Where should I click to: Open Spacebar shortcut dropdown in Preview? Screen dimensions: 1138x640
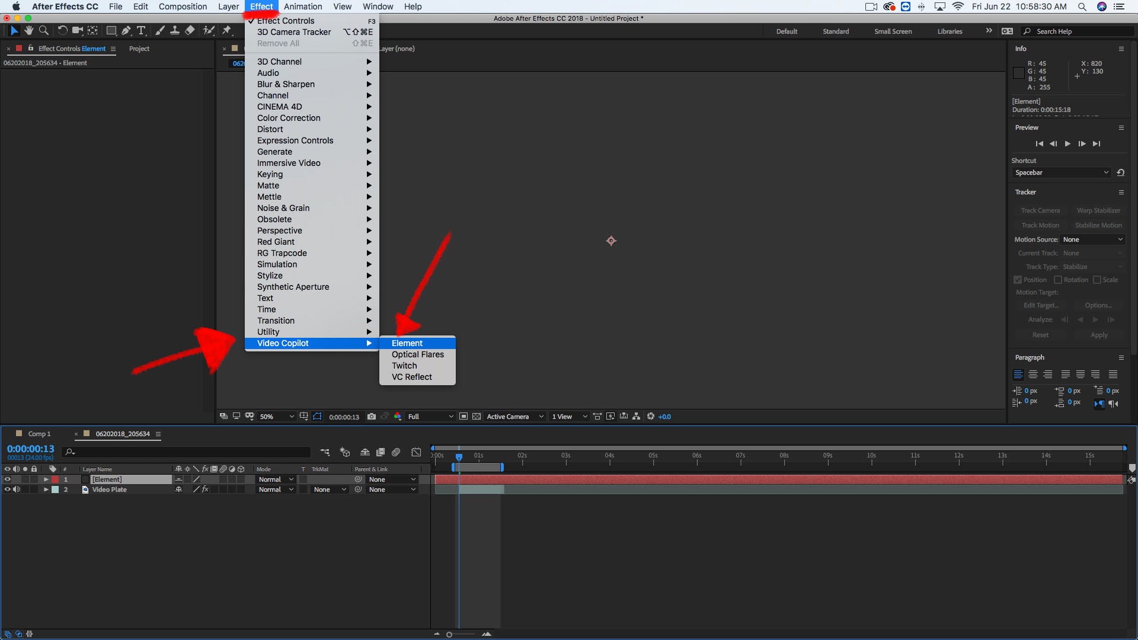1061,172
